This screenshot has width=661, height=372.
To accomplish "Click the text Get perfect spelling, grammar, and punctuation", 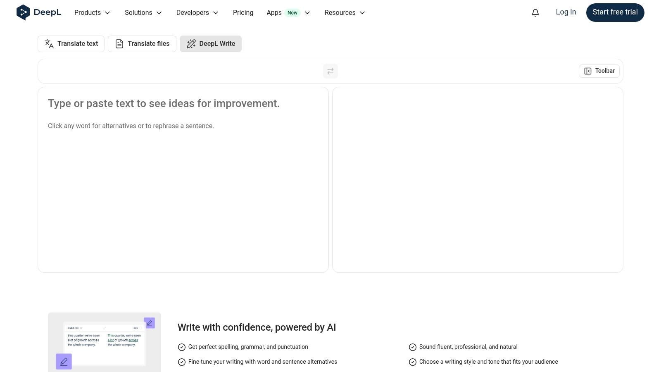I will [248, 347].
